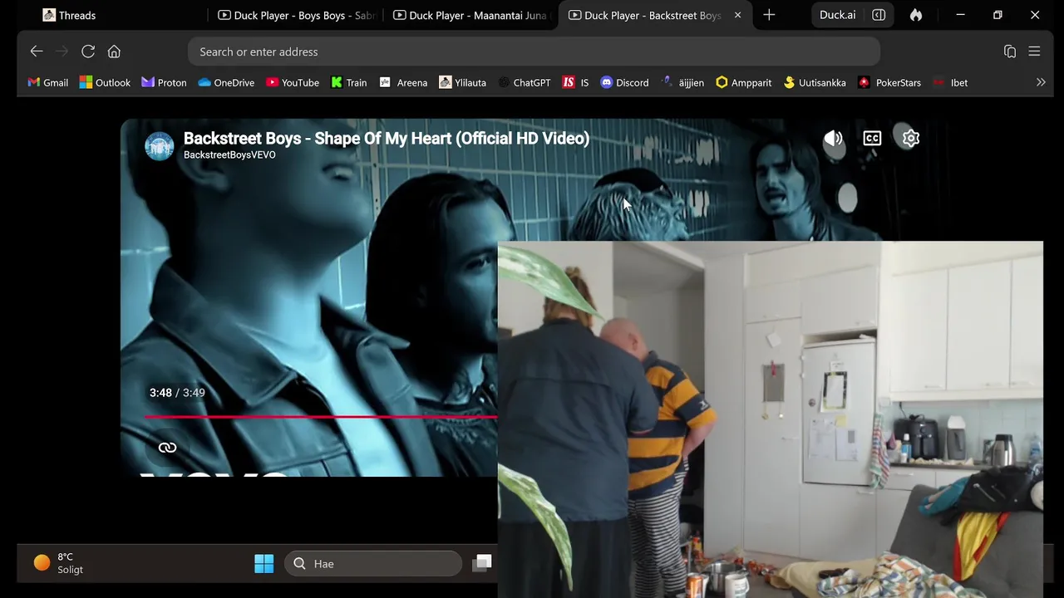The width and height of the screenshot is (1064, 598).
Task: Open the Ylilauta bookmark
Action: click(462, 82)
